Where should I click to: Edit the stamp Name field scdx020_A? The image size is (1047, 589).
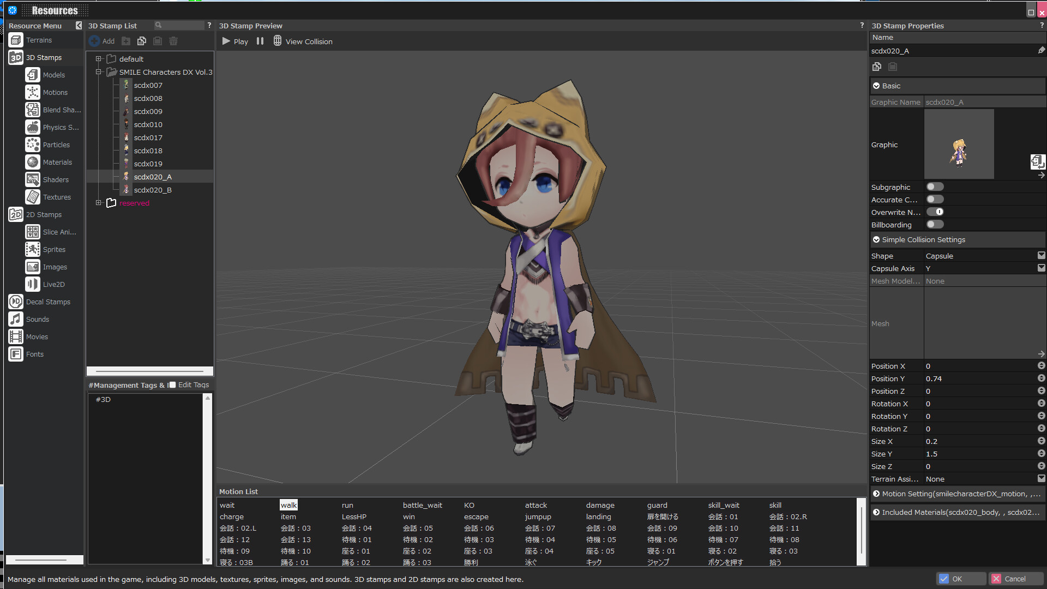click(x=953, y=51)
